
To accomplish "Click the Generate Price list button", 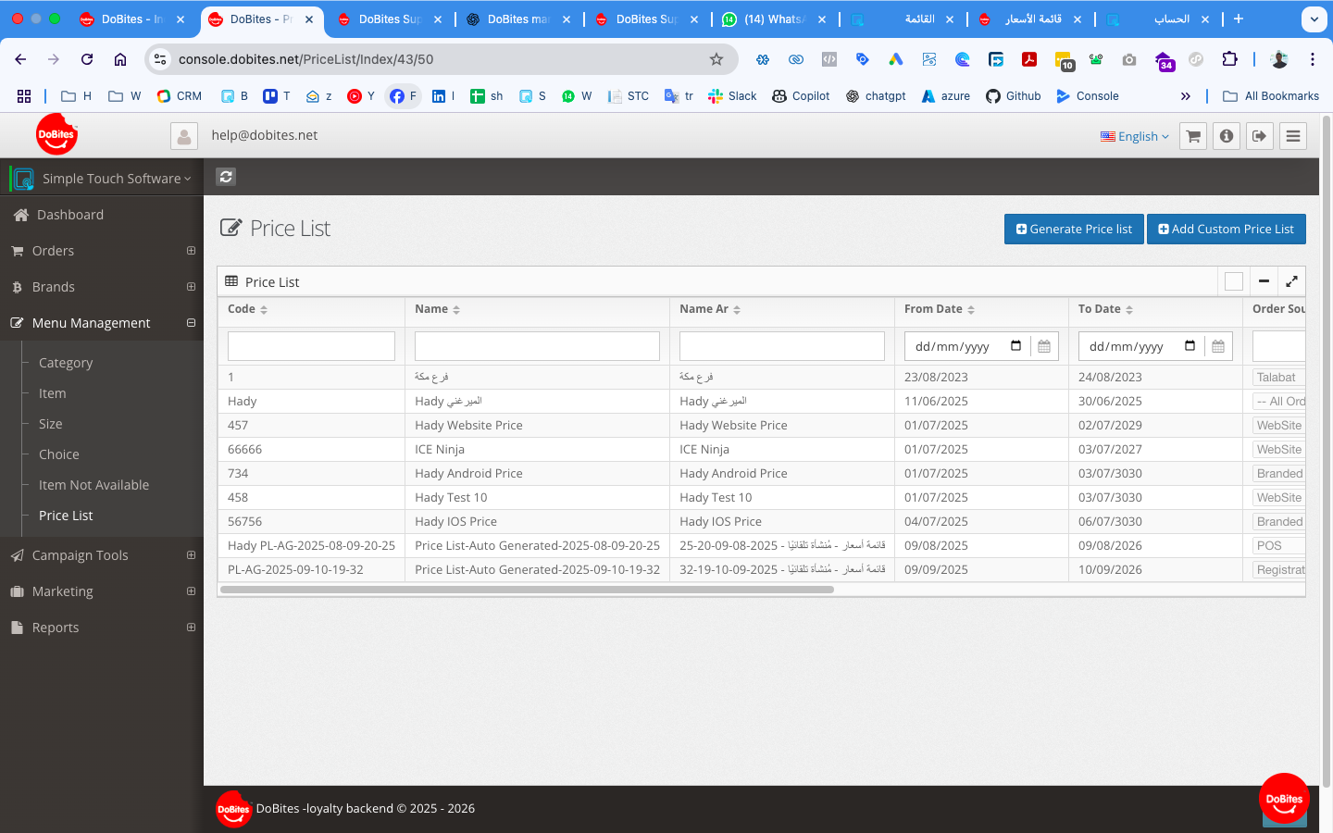I will [1074, 230].
